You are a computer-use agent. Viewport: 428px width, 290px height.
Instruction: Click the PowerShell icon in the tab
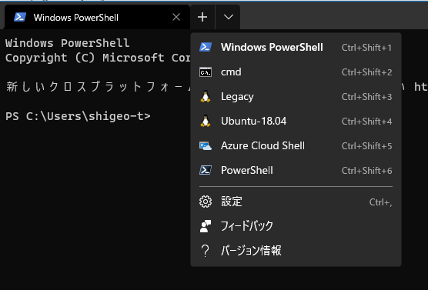pos(20,17)
